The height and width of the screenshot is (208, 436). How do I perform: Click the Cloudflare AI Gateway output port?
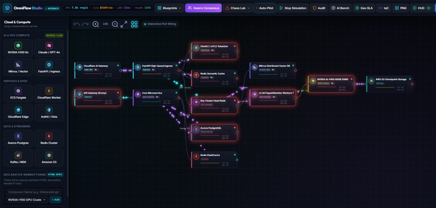[x=121, y=71]
